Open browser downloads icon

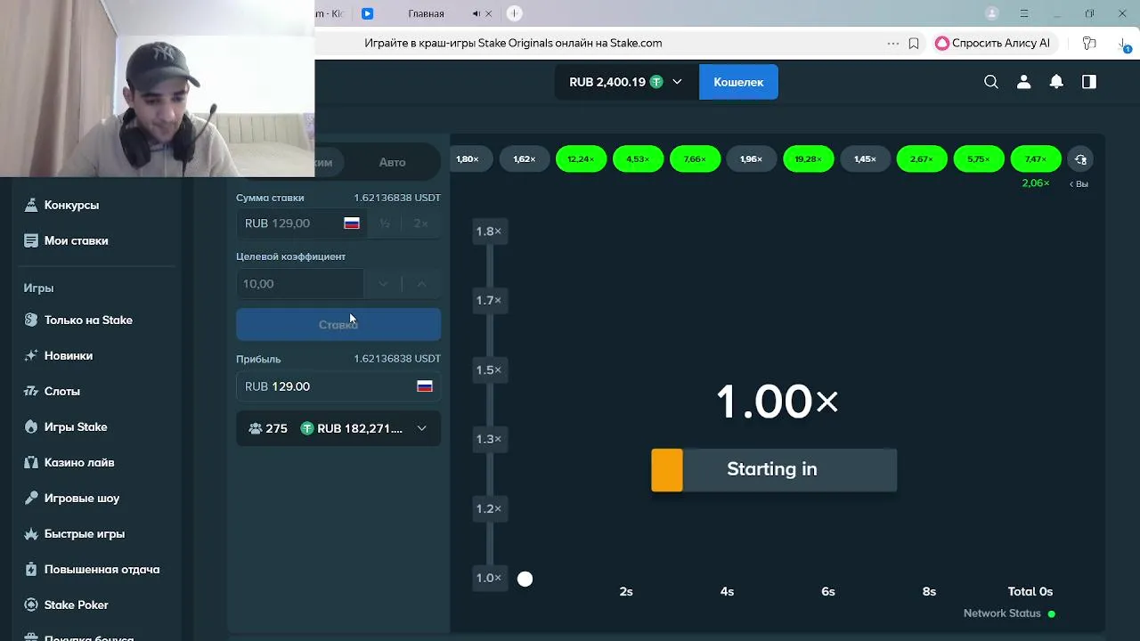1124,43
